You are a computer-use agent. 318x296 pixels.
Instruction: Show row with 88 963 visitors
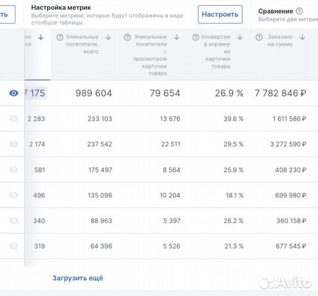pyautogui.click(x=14, y=221)
